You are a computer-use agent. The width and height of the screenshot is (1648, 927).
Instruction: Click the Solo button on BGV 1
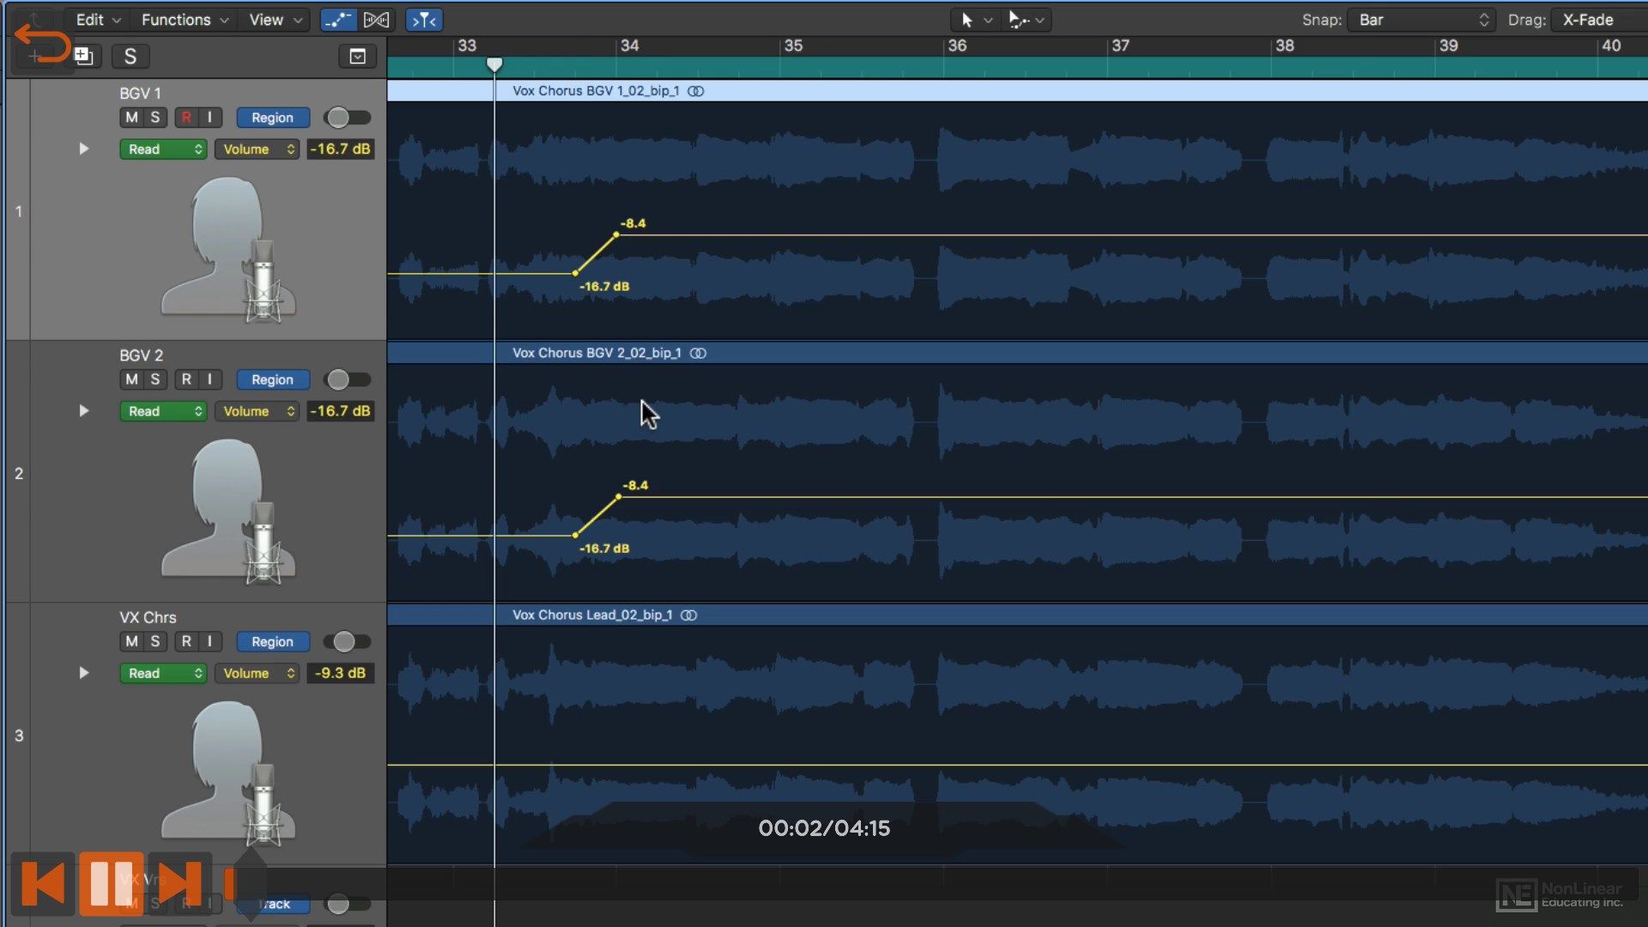tap(154, 118)
